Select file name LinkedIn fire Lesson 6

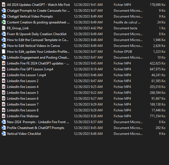[x=23, y=99]
